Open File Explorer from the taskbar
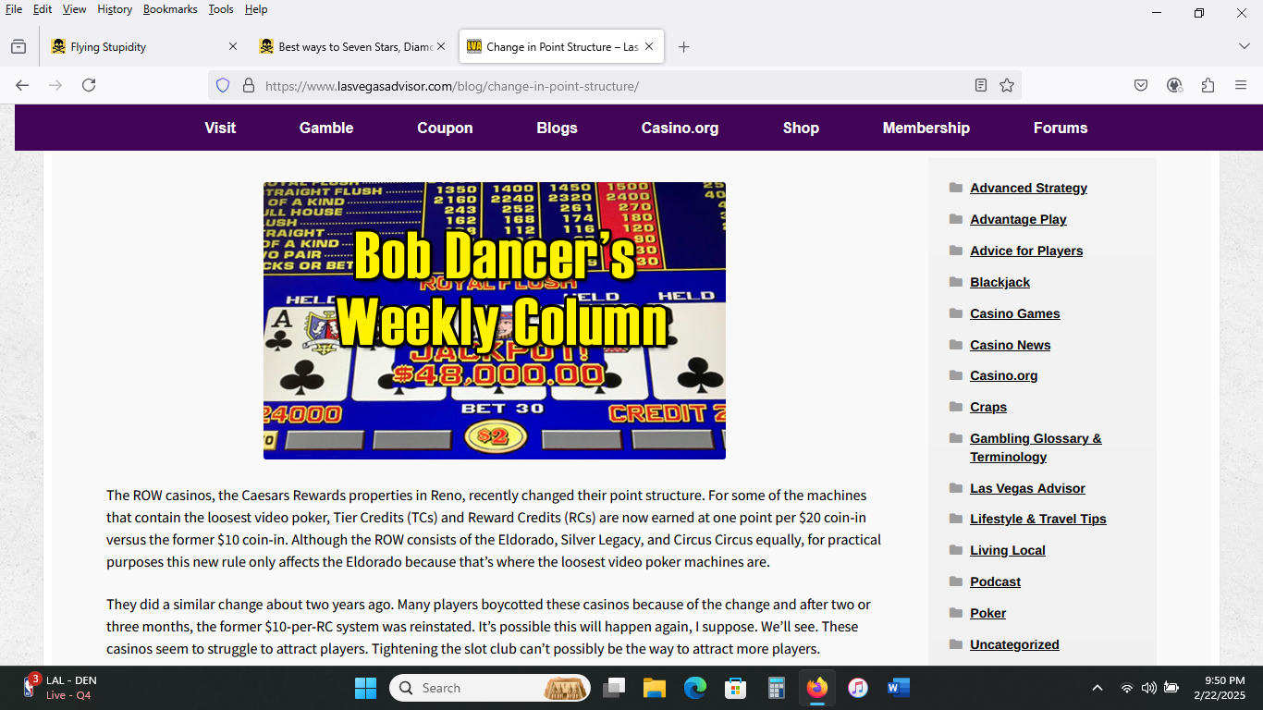 (x=655, y=688)
